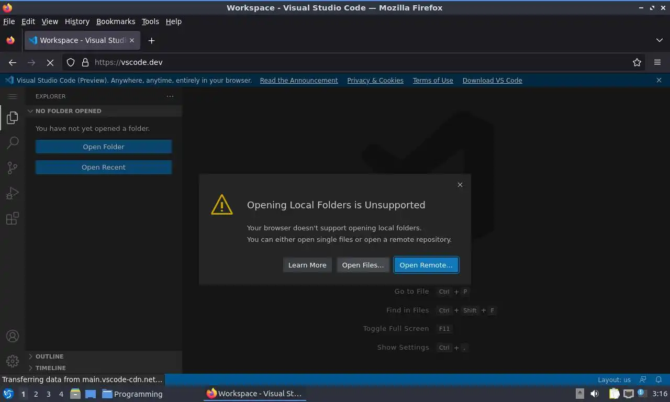Click the network tray icon
Image resolution: width=670 pixels, height=402 pixels.
click(x=628, y=394)
